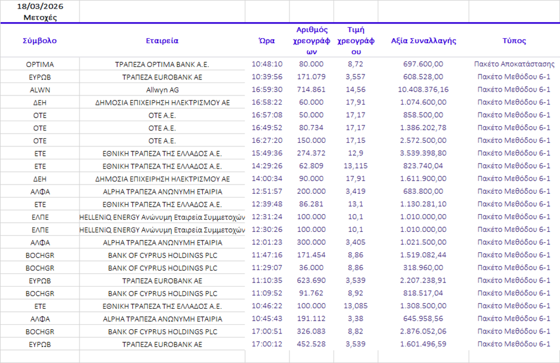Click the price cell 13,115
The height and width of the screenshot is (363, 560).
coord(355,166)
